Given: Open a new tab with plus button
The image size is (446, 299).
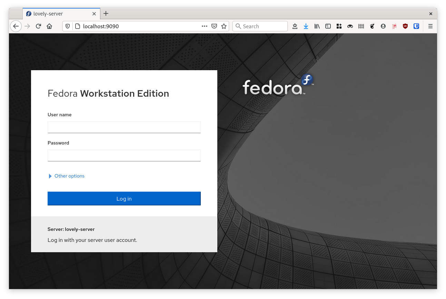Looking at the screenshot, I should point(106,13).
